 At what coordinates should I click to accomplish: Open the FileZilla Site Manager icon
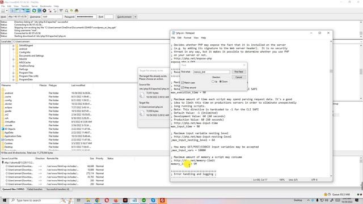tap(3, 11)
